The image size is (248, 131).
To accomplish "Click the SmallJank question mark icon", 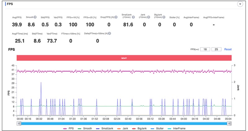I will coord(133,17).
